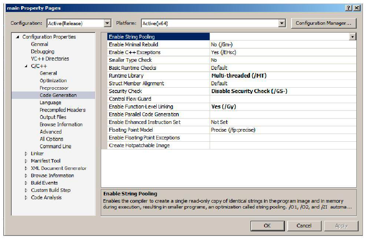
Task: Expand the Manifest Tool node
Action: pyautogui.click(x=26, y=161)
